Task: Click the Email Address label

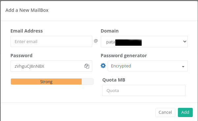Action: click(26, 31)
